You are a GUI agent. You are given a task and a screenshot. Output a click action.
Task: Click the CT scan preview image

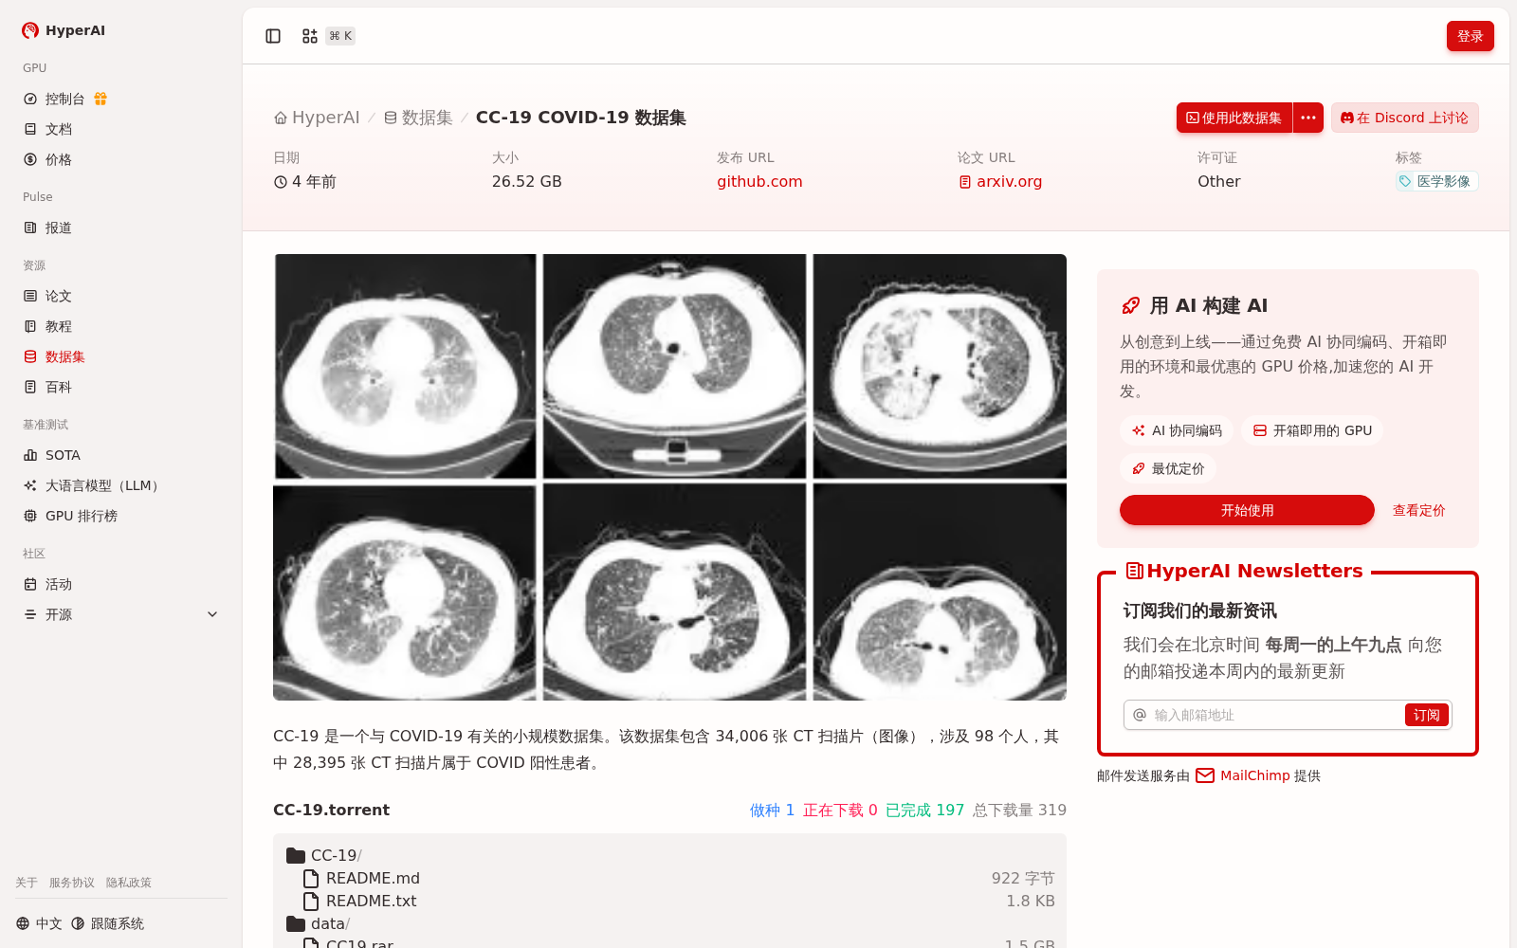(x=669, y=477)
